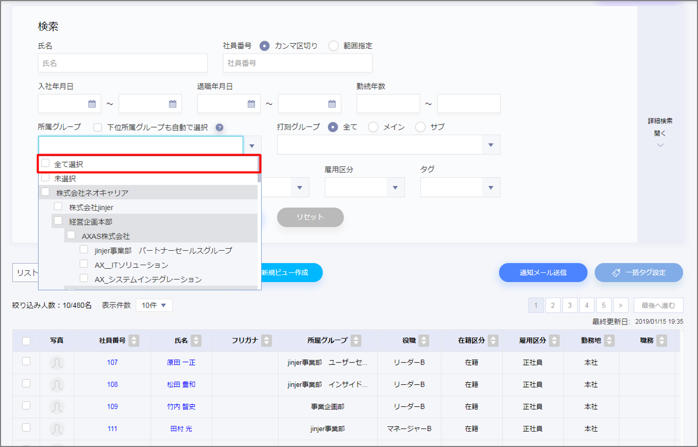Select the 範囲指定 radio button
Viewport: 698px width, 447px height.
coord(333,46)
